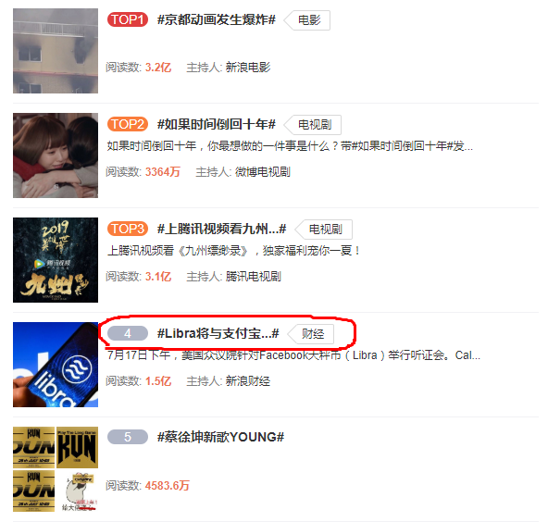Image resolution: width=548 pixels, height=522 pixels.
Task: Click 电视剧 tag beside 九州 topic
Action: (x=325, y=230)
